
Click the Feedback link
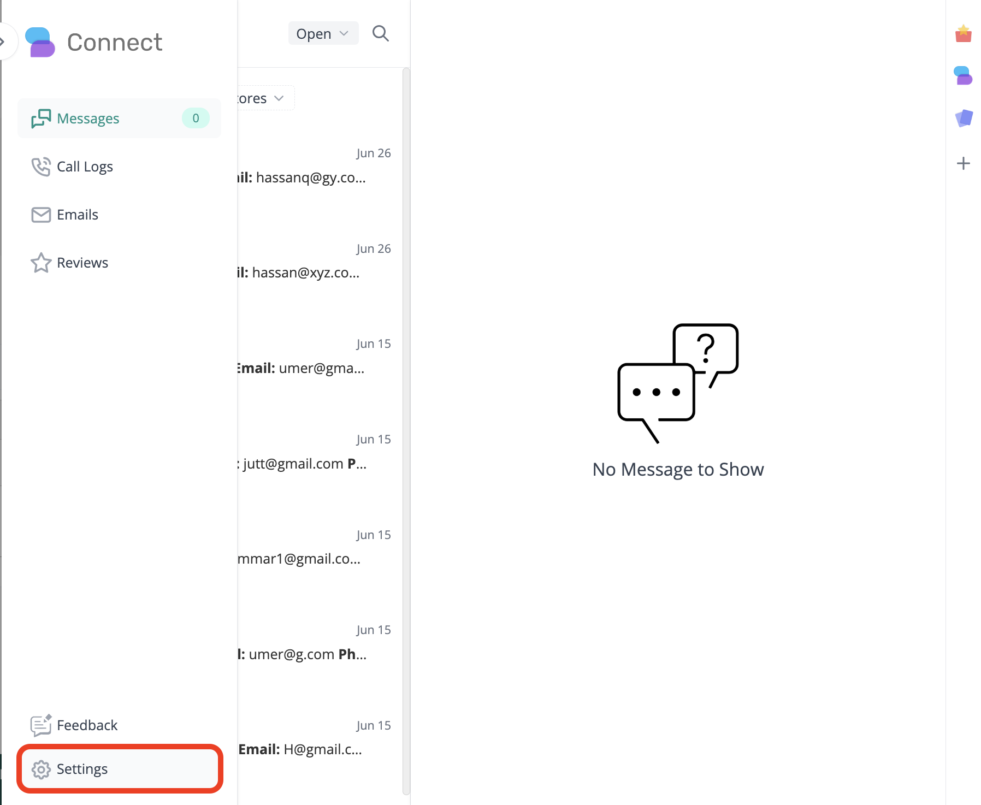(87, 725)
